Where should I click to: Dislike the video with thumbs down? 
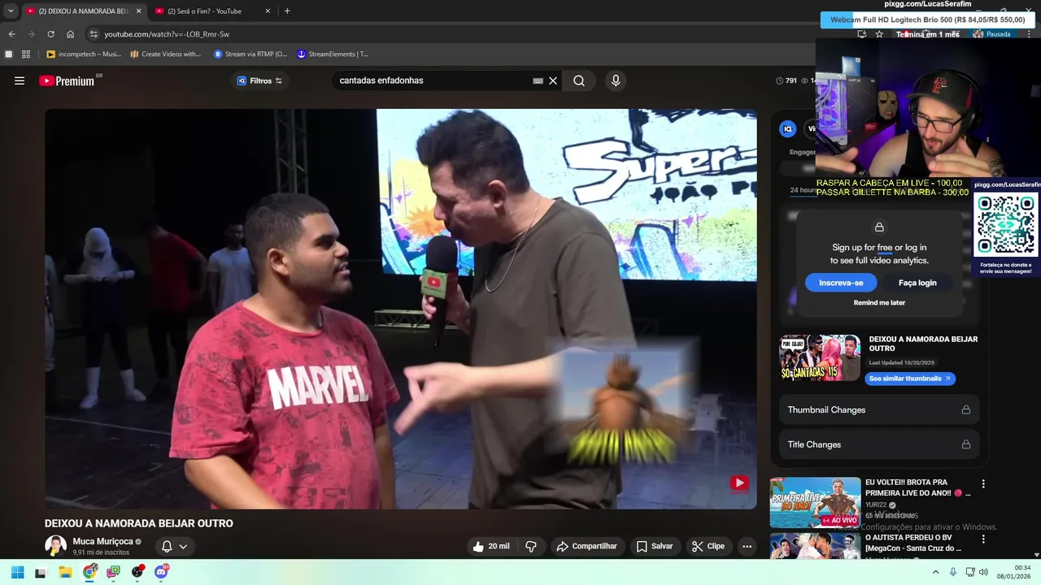tap(530, 546)
